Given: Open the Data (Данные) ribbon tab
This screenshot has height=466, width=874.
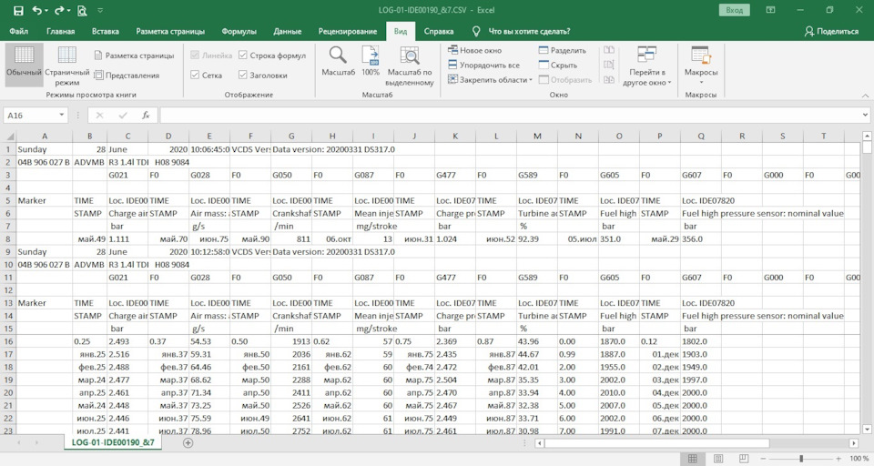Looking at the screenshot, I should (x=288, y=31).
